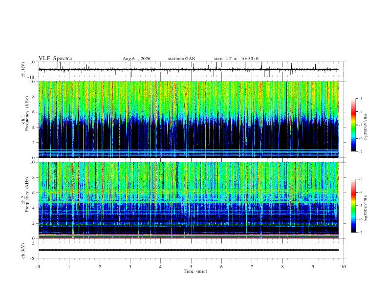Click the 7 minute tick label
Viewport: 387px width, 299px height.
click(x=252, y=267)
